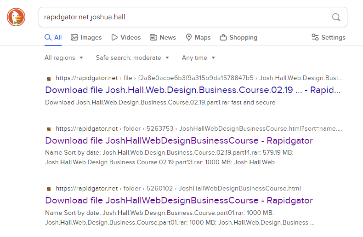Image resolution: width=363 pixels, height=237 pixels.
Task: Open the Josh.Hall.Web.Design.Business.Course.02.19 result title
Action: (x=193, y=90)
